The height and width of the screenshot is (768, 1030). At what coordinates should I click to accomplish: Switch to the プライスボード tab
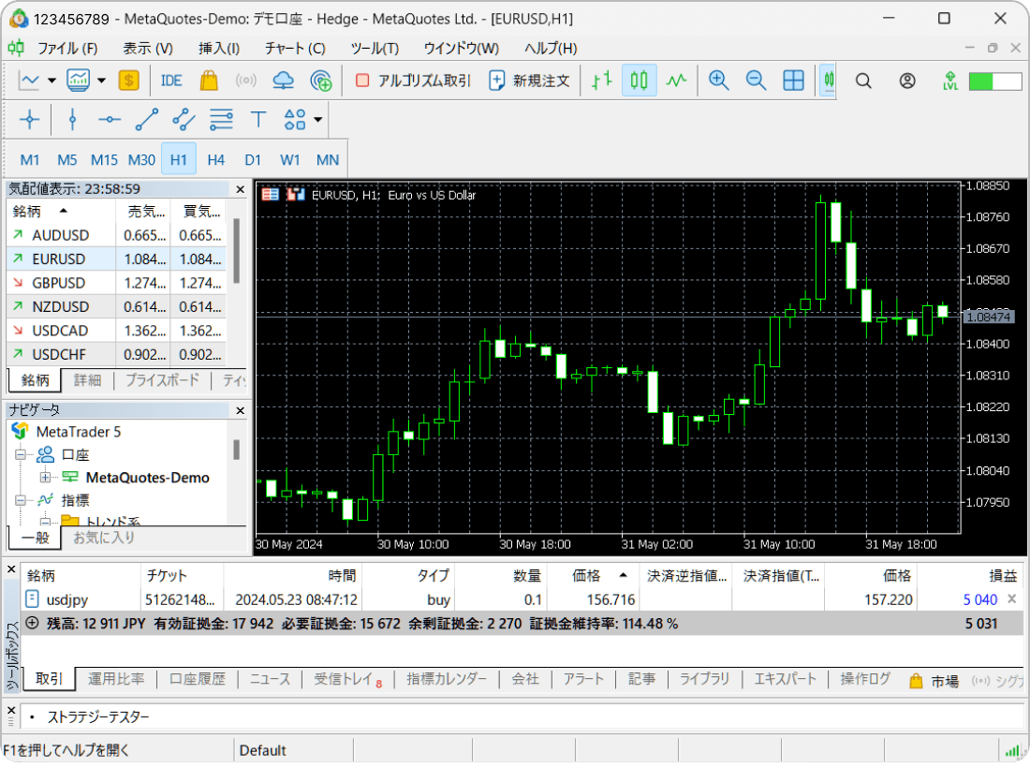[x=162, y=379]
